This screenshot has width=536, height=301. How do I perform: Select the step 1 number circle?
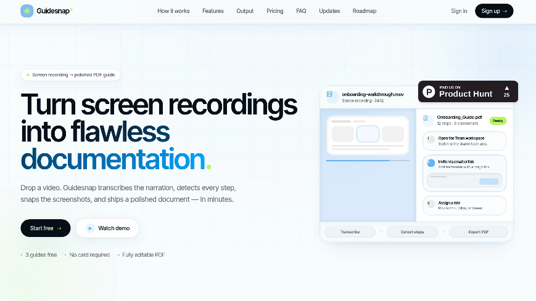click(431, 139)
